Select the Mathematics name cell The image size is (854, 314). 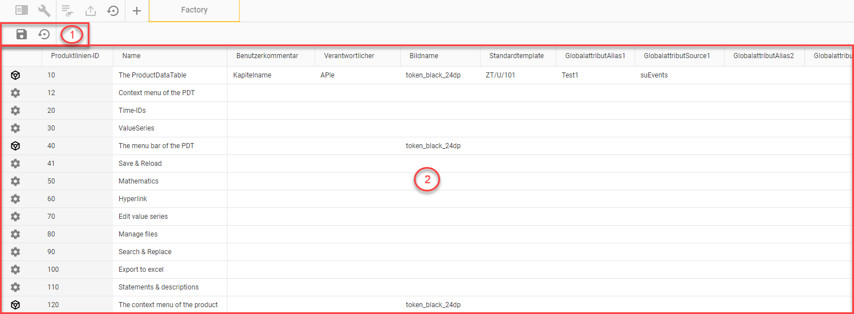click(x=139, y=181)
